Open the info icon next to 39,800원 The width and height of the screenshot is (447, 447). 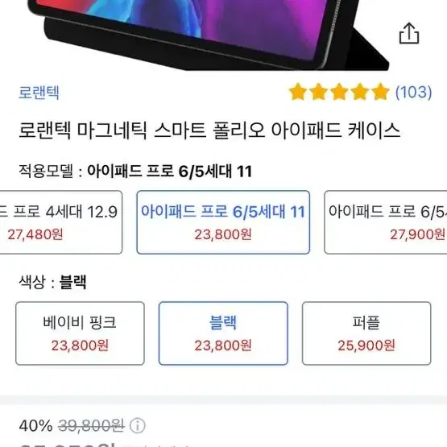click(x=138, y=426)
